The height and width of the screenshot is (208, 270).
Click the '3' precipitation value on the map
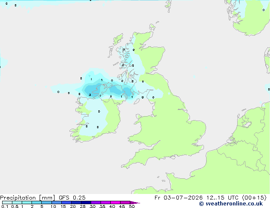[x=90, y=95]
